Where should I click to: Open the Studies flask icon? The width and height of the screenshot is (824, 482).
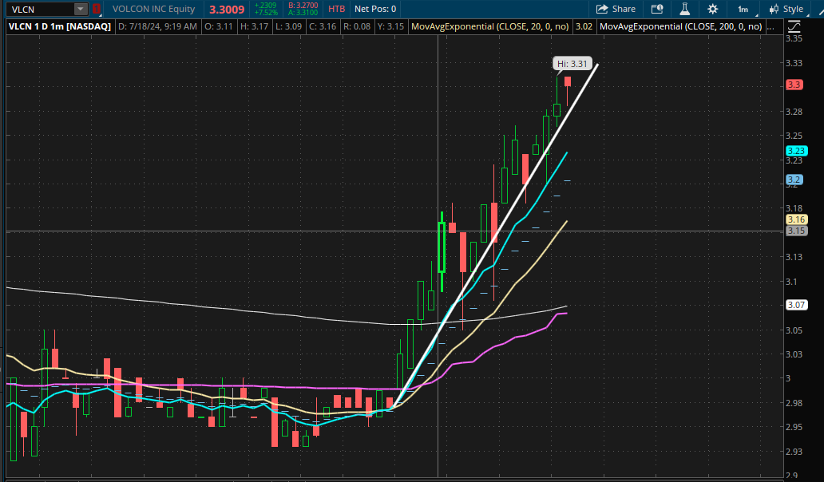[685, 9]
